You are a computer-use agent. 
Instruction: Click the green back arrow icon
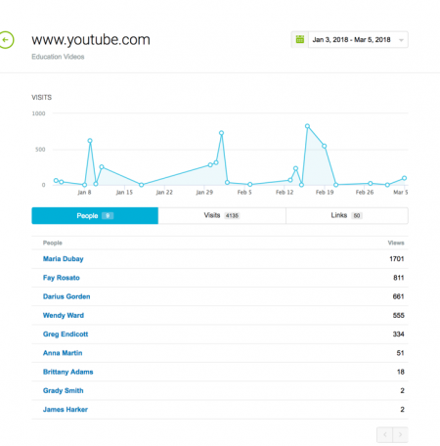coord(6,40)
